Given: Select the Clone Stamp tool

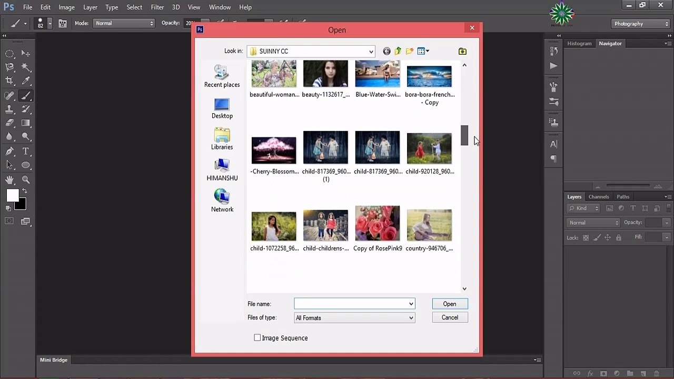Looking at the screenshot, I should (9, 109).
